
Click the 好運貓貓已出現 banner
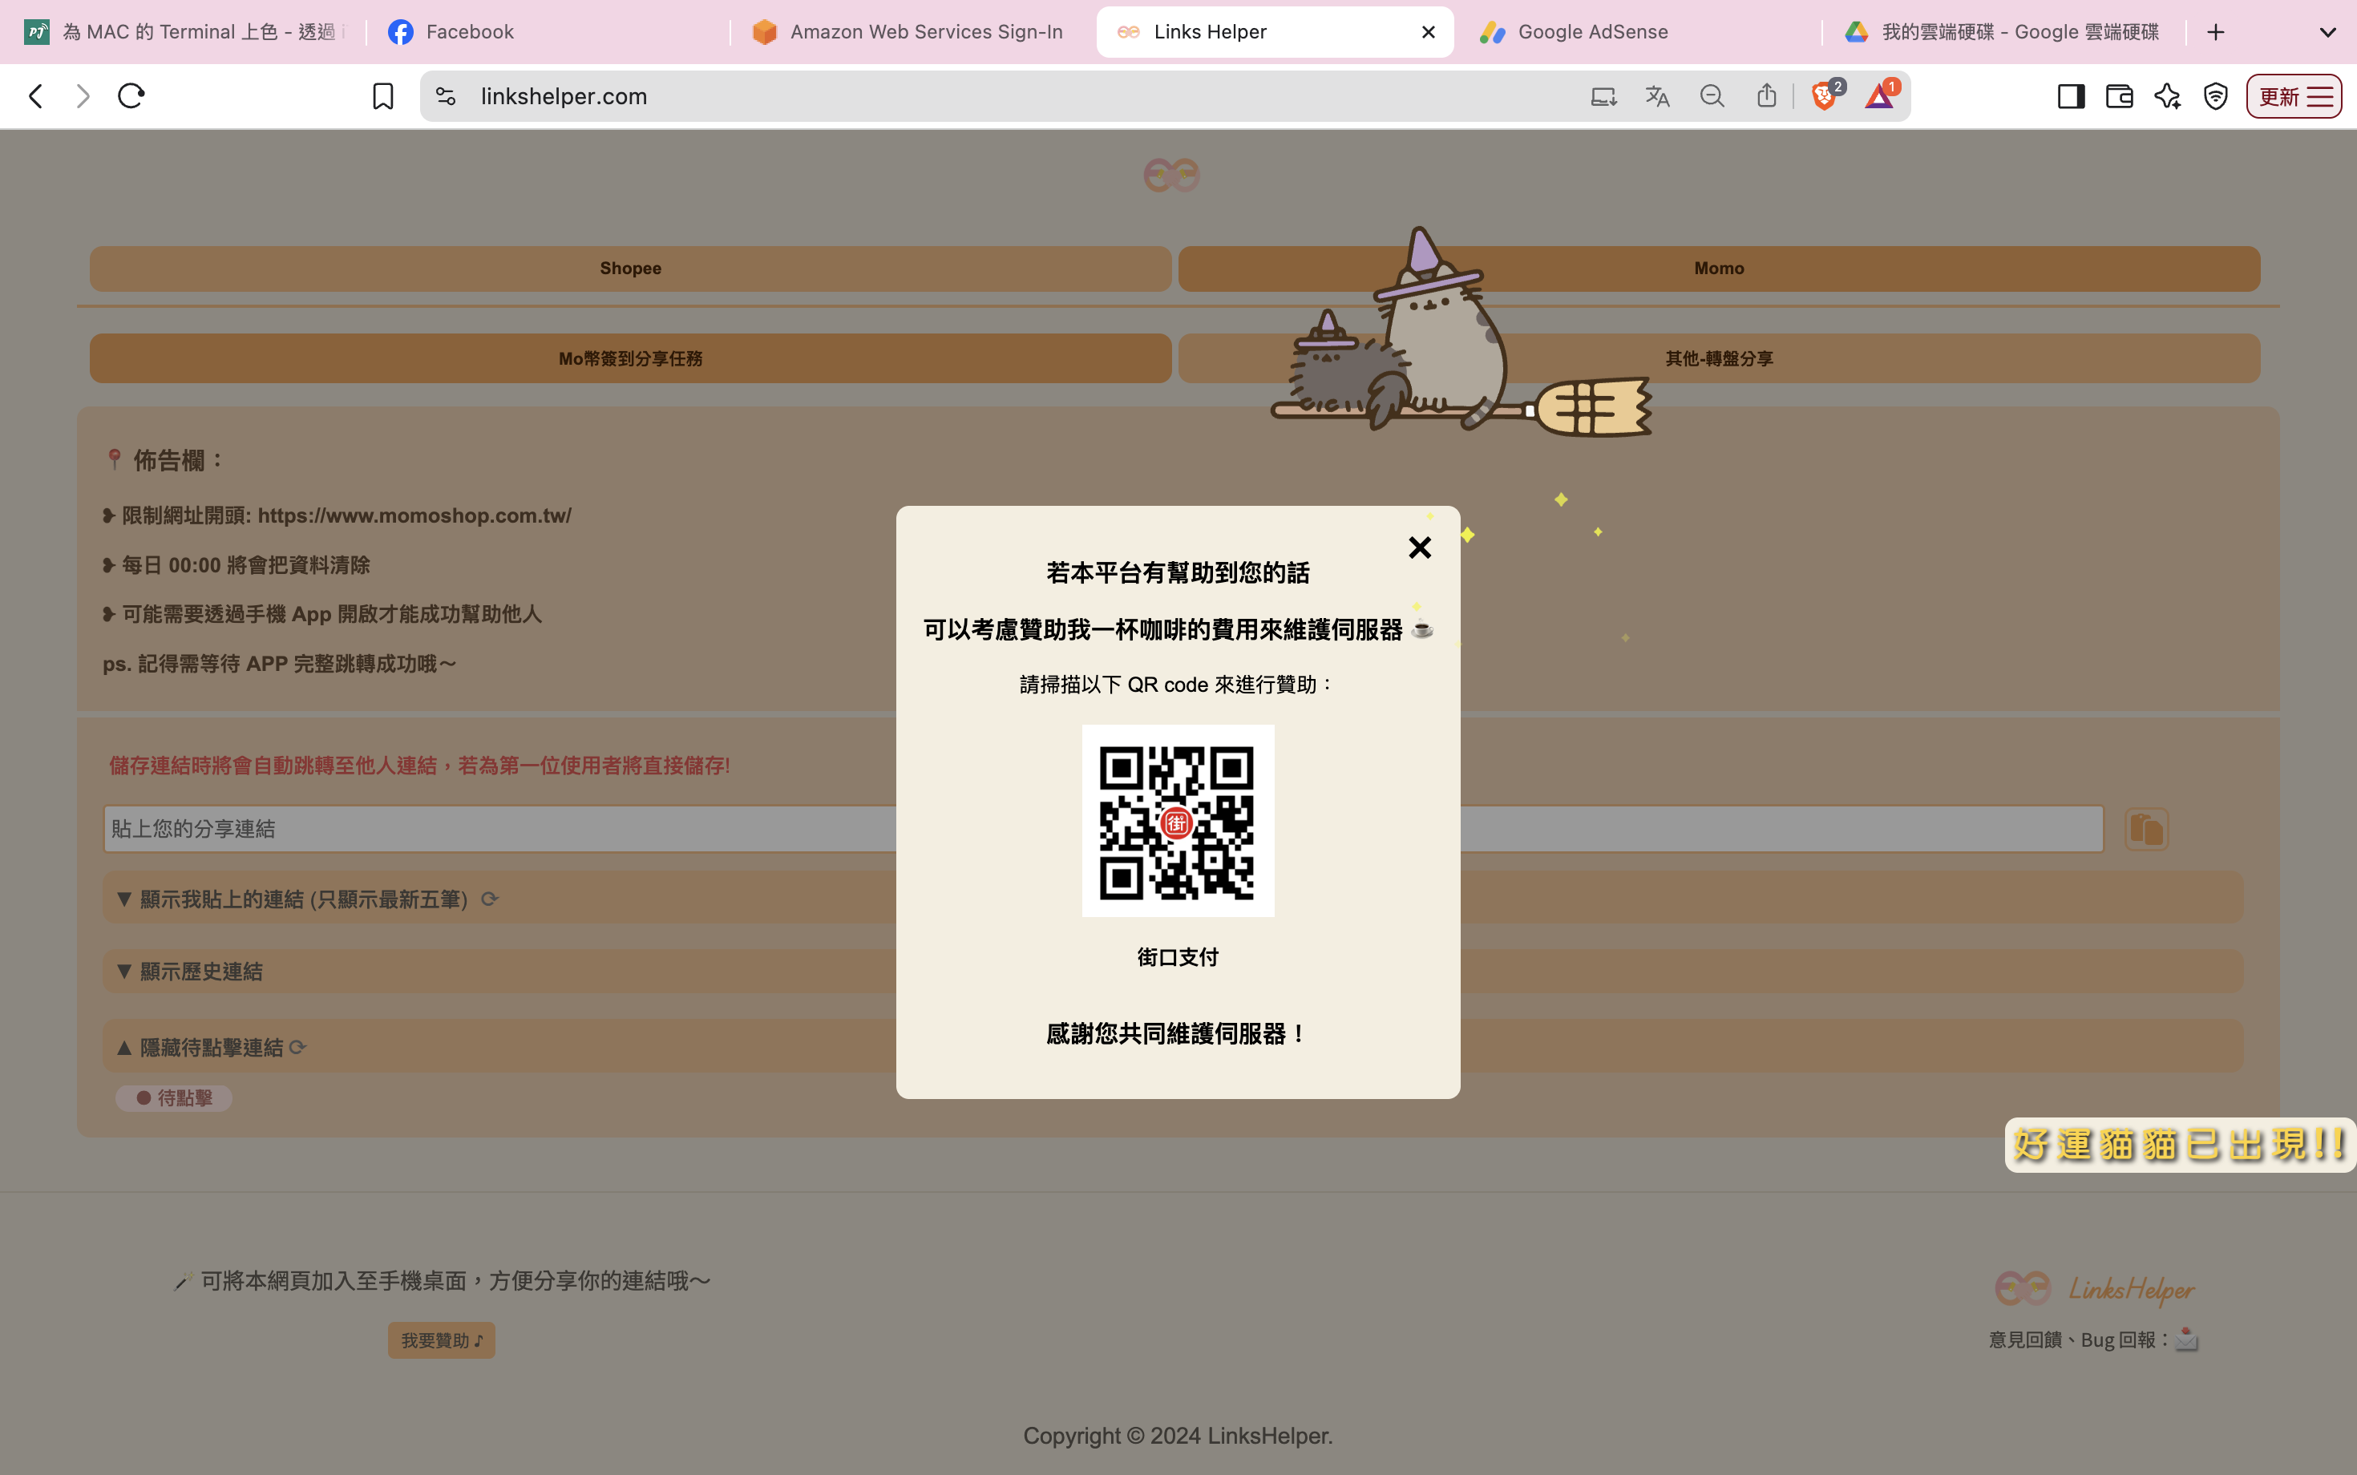tap(2180, 1144)
